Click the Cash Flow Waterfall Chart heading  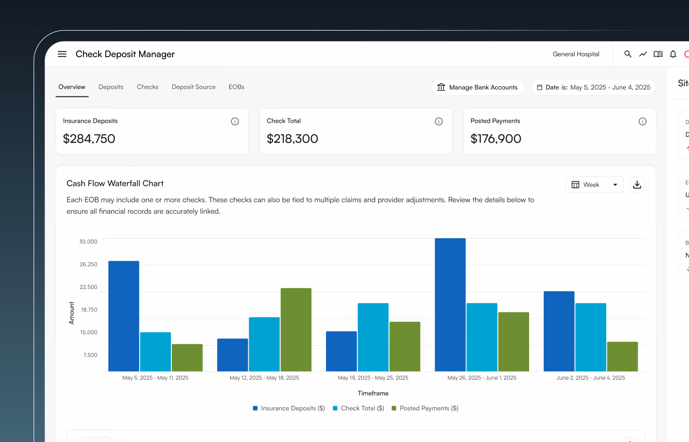[x=115, y=183]
